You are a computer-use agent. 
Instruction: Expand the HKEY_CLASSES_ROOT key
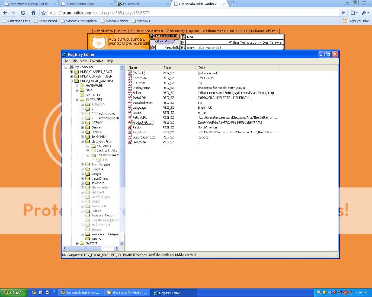[x=72, y=72]
